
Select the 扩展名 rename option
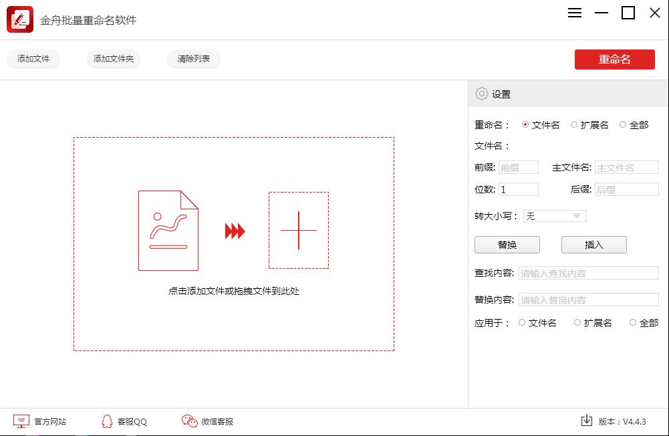[x=573, y=124]
